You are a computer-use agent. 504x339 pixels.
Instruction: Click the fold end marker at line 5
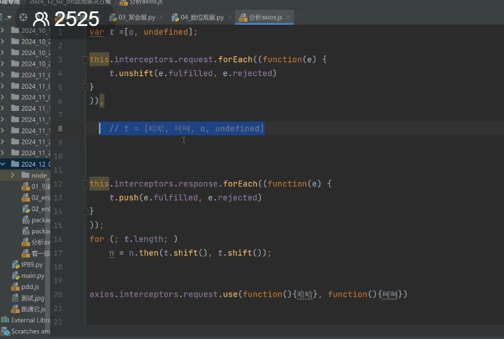(x=85, y=87)
